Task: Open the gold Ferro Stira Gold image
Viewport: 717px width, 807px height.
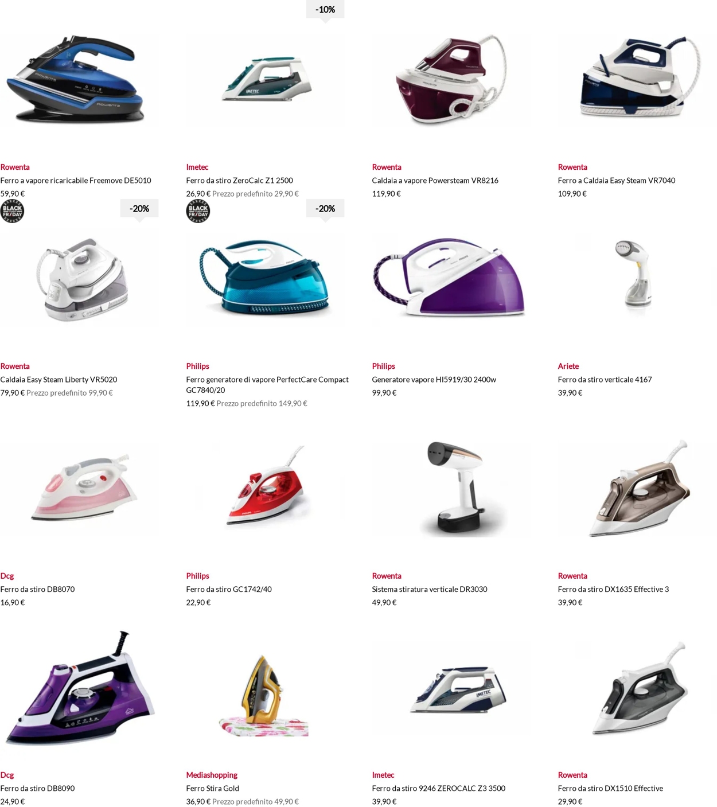Action: 264,695
